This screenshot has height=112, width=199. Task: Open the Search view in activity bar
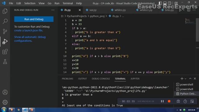pyautogui.click(x=5, y=21)
